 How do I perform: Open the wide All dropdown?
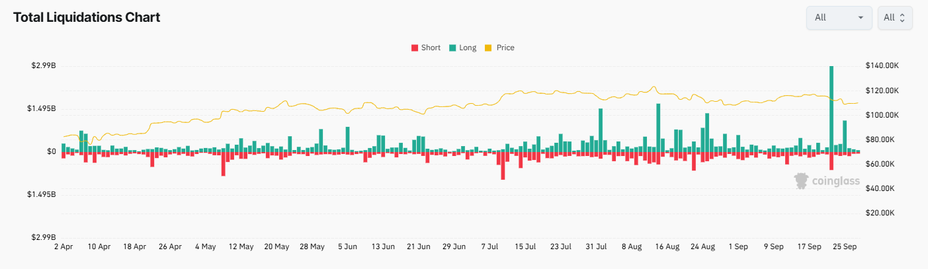[x=839, y=18]
